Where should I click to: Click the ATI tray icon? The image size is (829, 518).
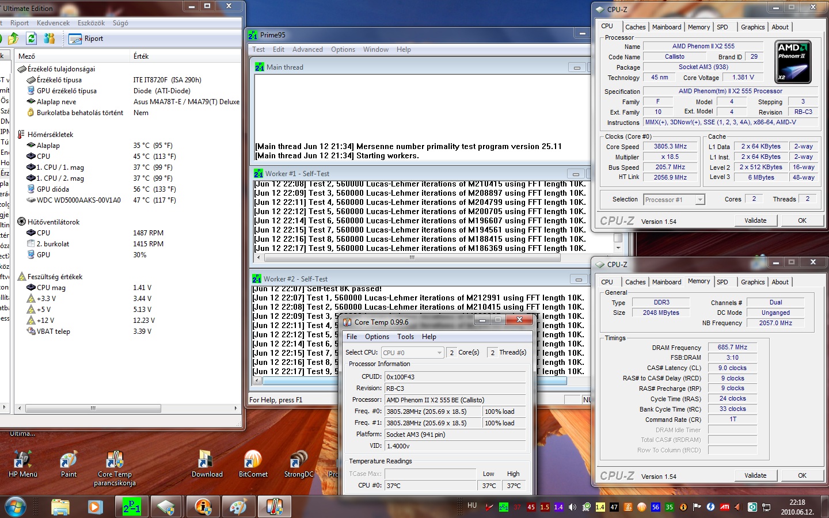tap(724, 507)
